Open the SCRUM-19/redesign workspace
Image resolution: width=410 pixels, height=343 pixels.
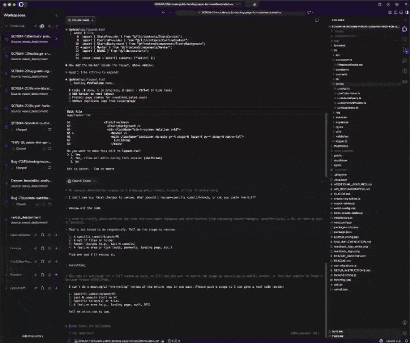pyautogui.click(x=31, y=56)
